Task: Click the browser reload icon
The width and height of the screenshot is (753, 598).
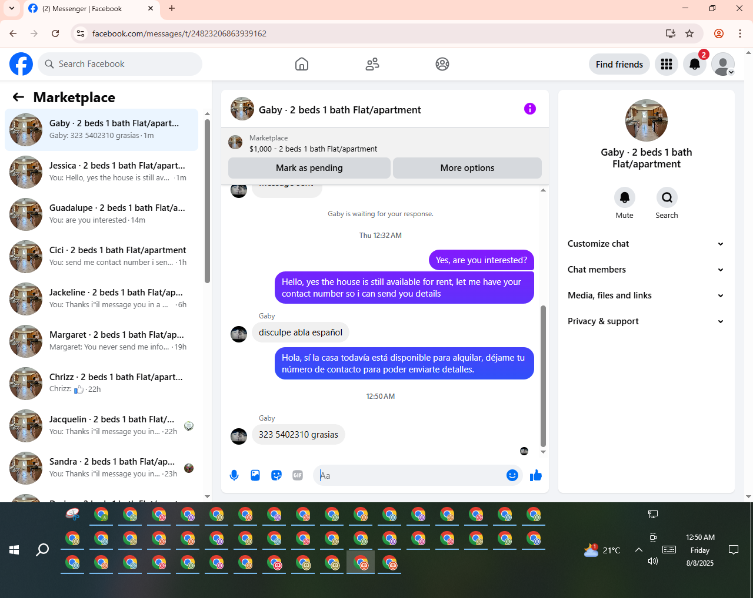Action: (x=55, y=33)
